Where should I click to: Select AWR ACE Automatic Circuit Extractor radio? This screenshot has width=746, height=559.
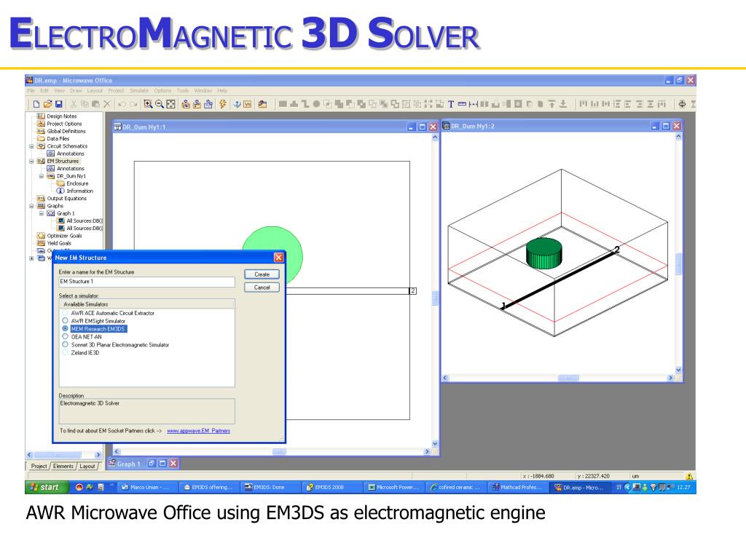(65, 313)
